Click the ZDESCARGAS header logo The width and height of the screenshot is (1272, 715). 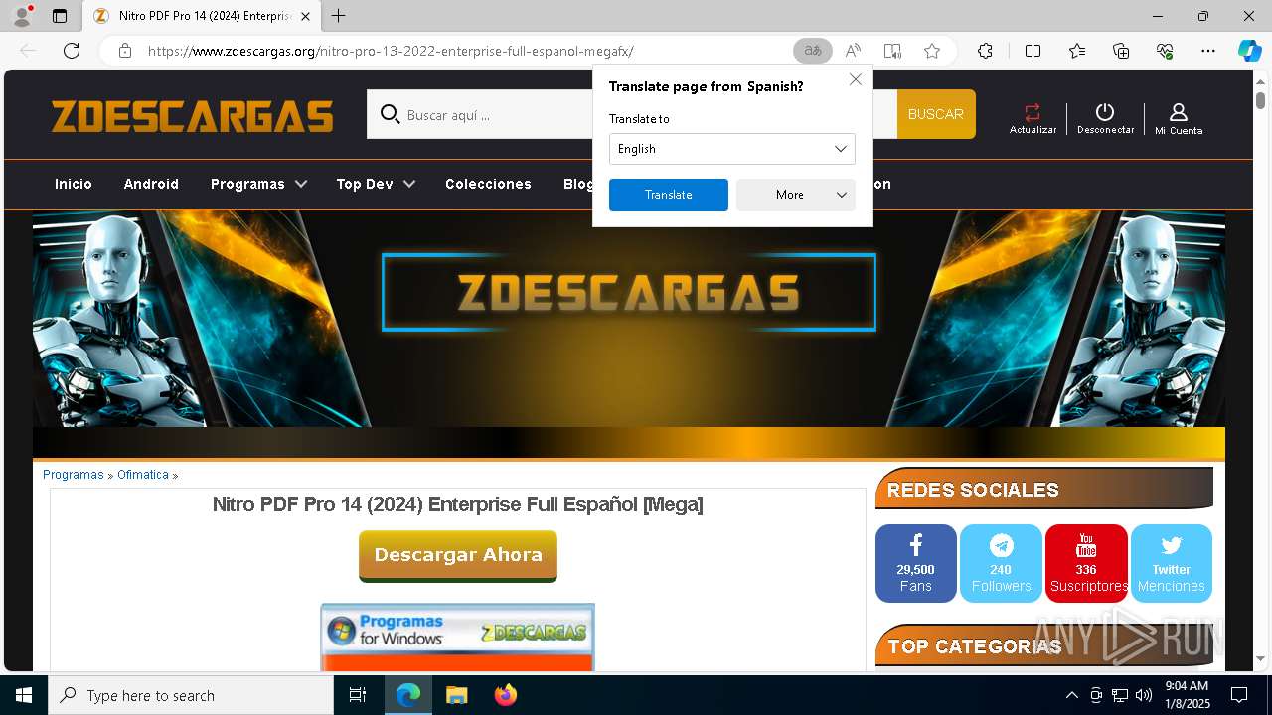[193, 116]
